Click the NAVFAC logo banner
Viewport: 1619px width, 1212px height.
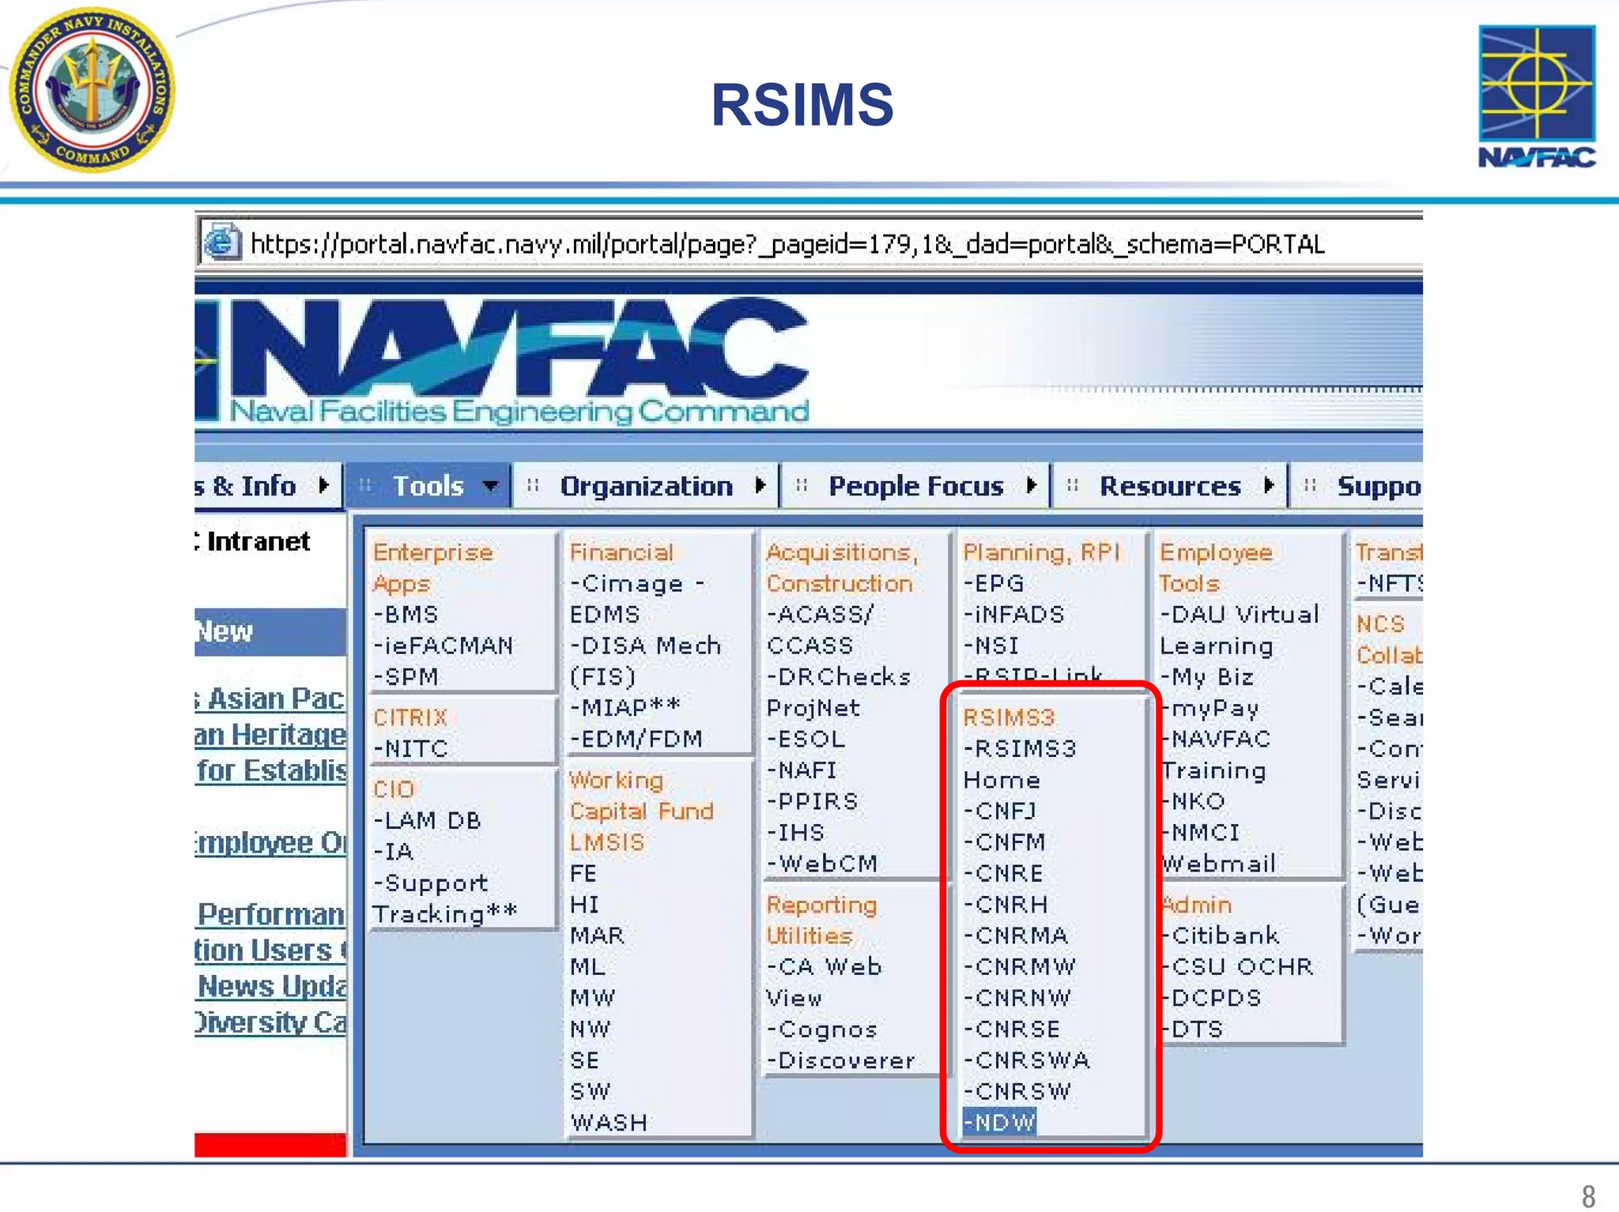pyautogui.click(x=504, y=362)
